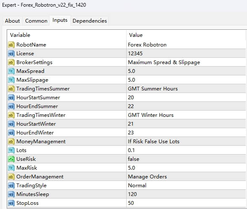Edit the MaxRisk value field

pos(186,168)
